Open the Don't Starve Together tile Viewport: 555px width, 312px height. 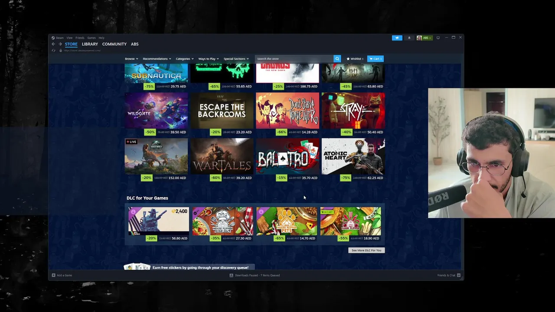click(287, 110)
